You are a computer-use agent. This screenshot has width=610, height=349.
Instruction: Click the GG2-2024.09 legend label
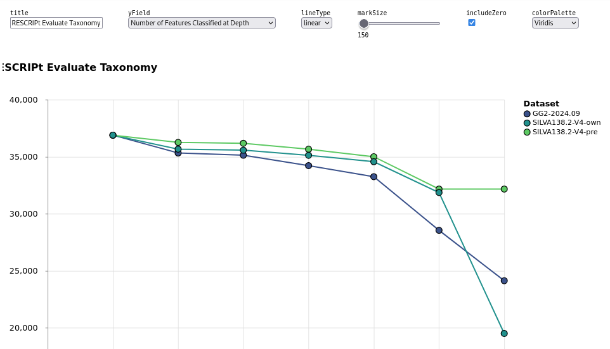coord(556,114)
